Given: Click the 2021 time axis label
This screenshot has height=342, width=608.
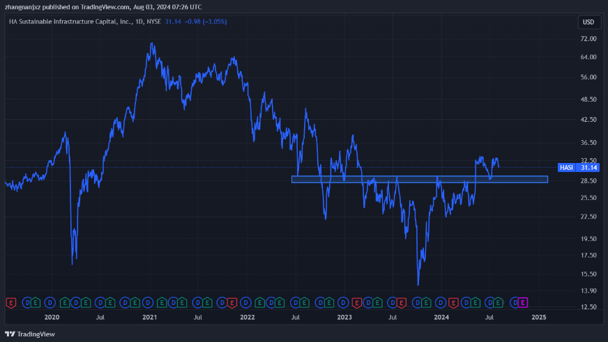Looking at the screenshot, I should 150,317.
